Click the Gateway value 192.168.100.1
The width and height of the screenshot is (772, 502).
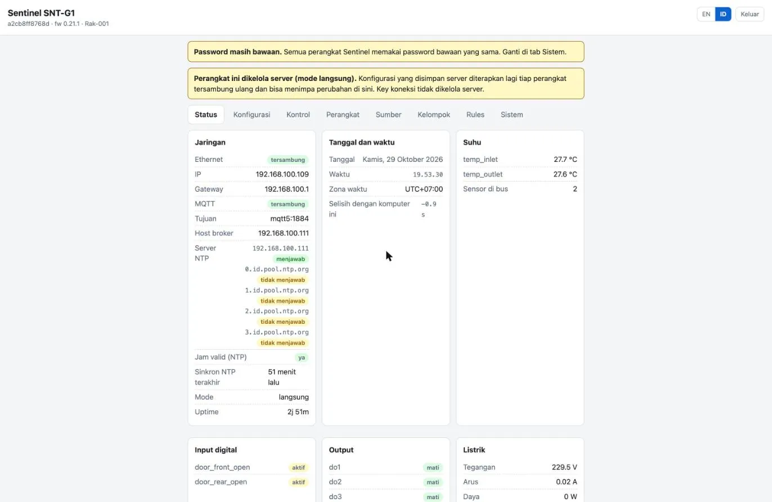pyautogui.click(x=286, y=189)
